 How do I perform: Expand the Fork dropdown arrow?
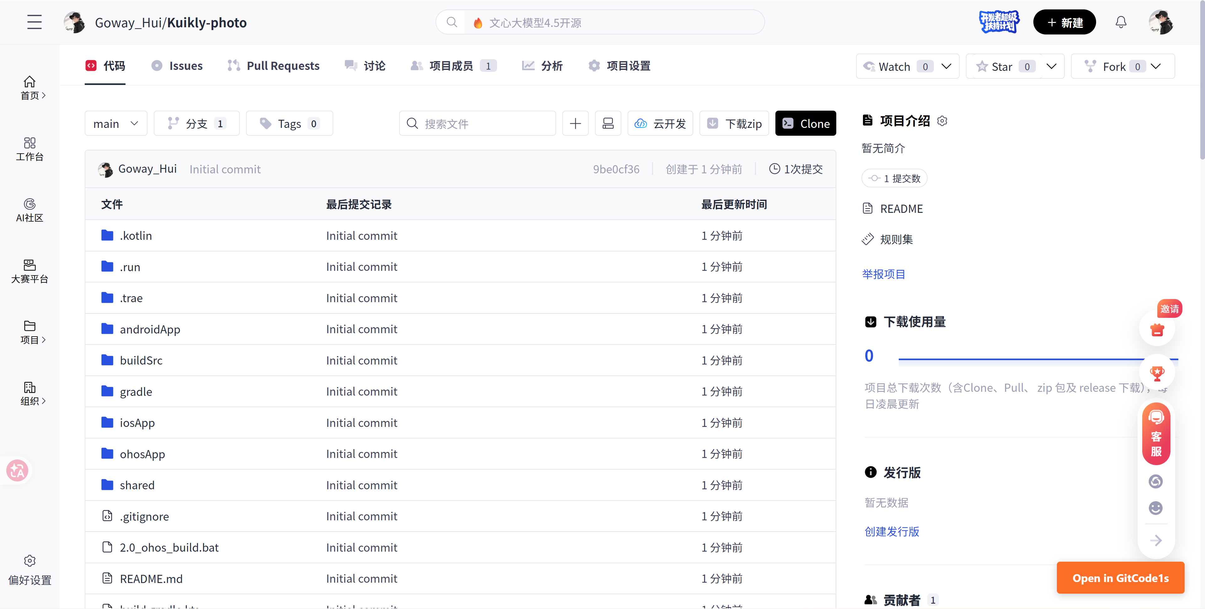(x=1156, y=66)
